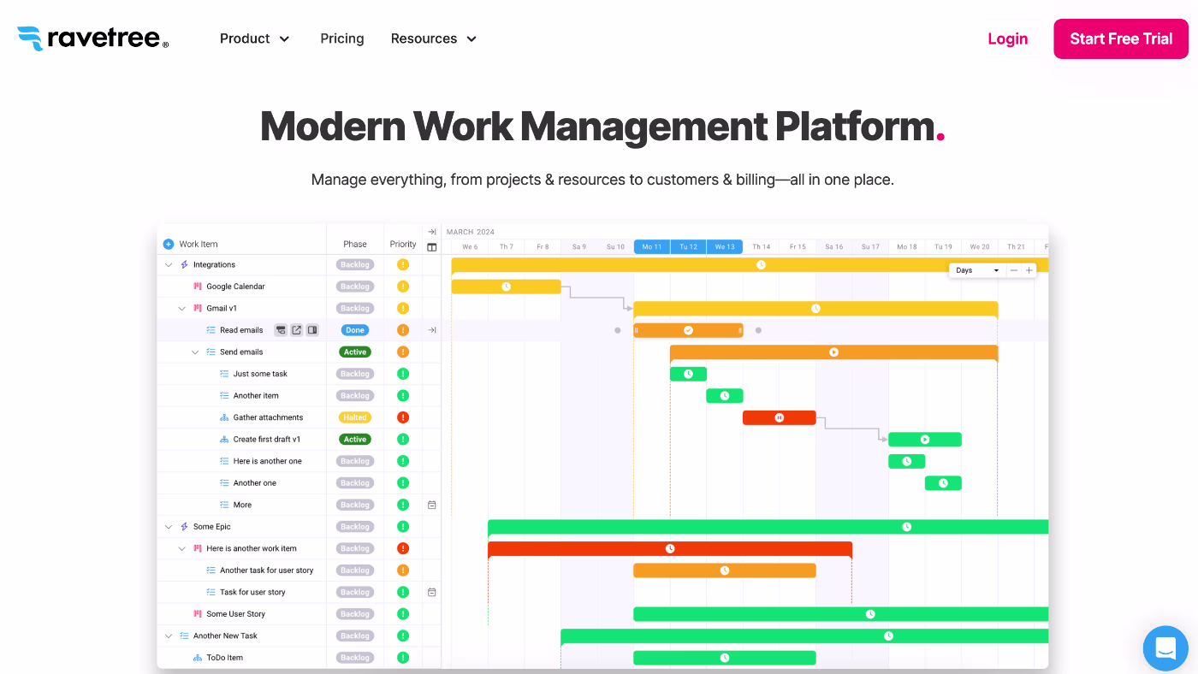1198x674 pixels.
Task: Open the Resources menu
Action: (x=433, y=38)
